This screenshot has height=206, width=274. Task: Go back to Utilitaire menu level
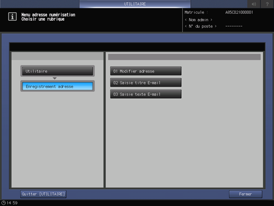(57, 71)
